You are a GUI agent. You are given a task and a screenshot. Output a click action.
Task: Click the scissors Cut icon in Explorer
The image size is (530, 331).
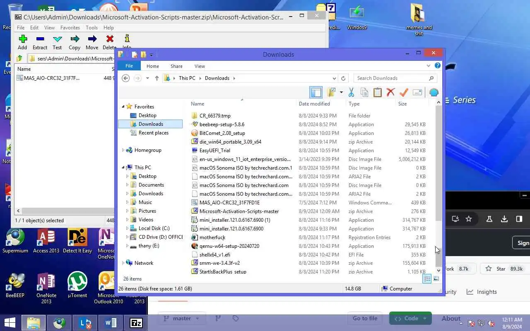click(x=351, y=92)
